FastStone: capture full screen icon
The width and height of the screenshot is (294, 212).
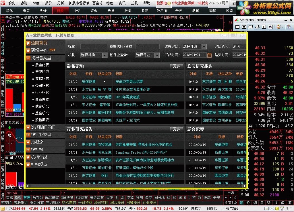tap(264, 27)
